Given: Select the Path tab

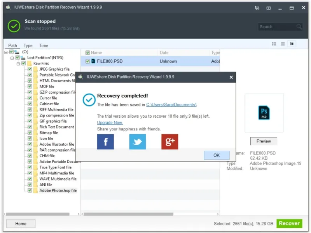Looking at the screenshot, I should (12, 45).
